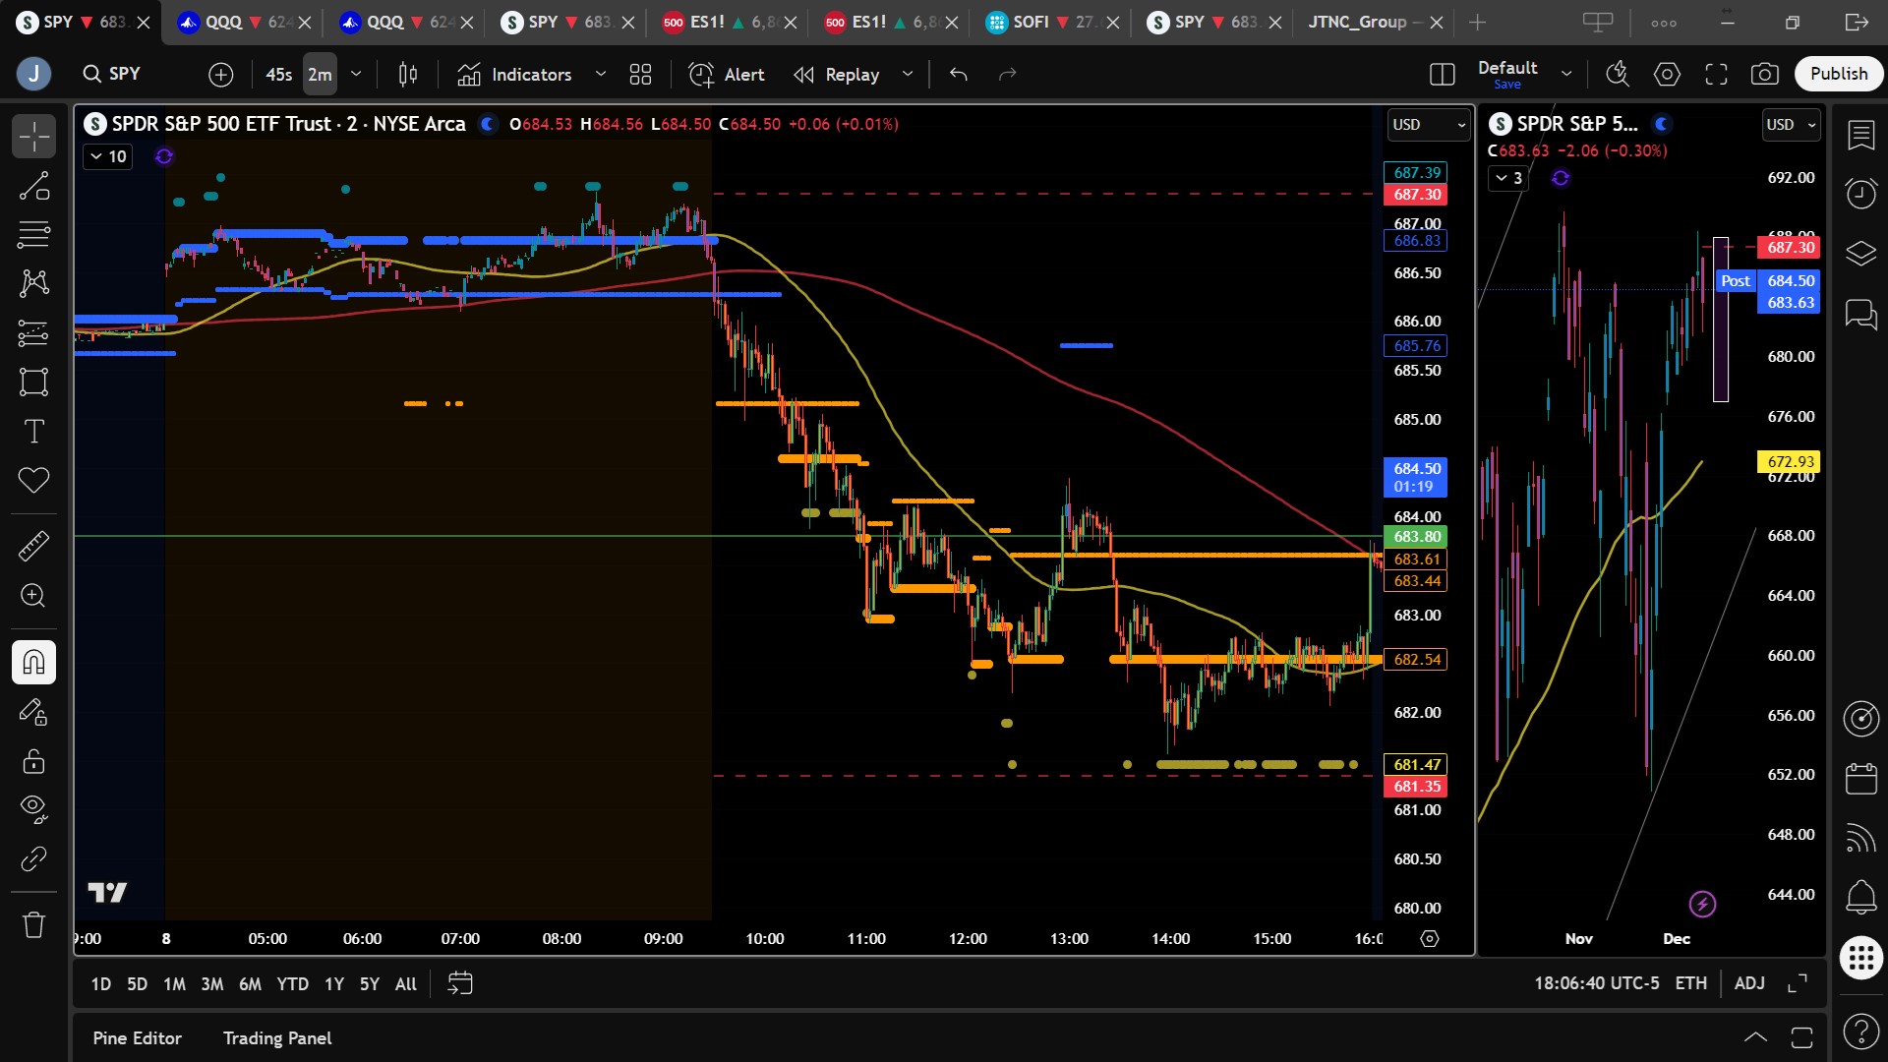Screen dimensions: 1888x1062
Task: Expand the USD currency dropdown
Action: (x=1428, y=125)
